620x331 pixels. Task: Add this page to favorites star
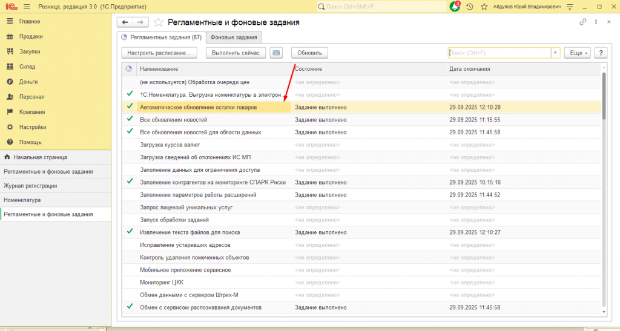[158, 22]
